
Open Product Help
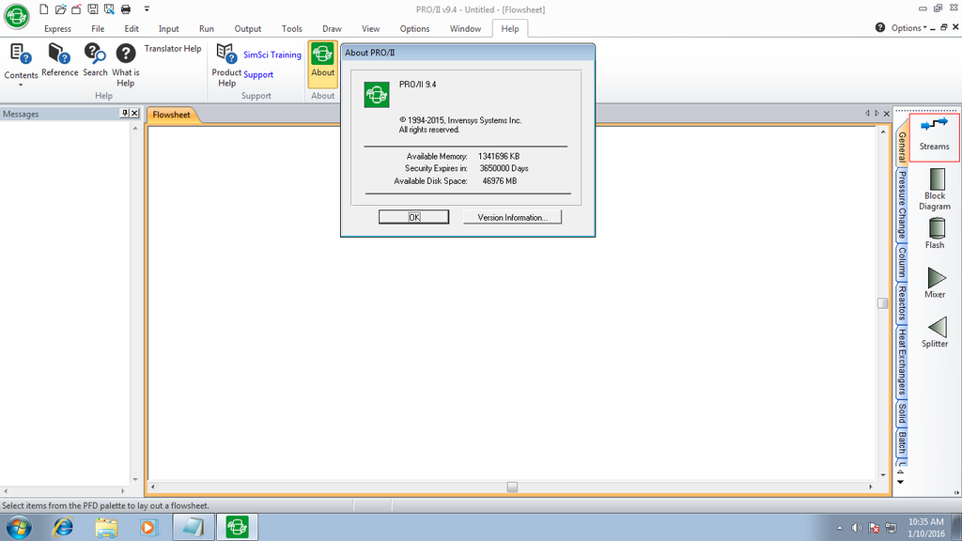pyautogui.click(x=226, y=65)
